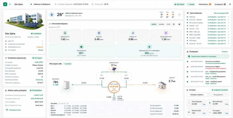The height and width of the screenshot is (118, 233).
Task: Click the grid pylon icon
Action: coord(114,98)
